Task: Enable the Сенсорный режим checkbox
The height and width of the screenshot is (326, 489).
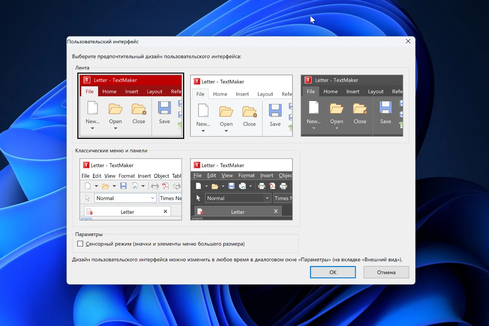Action: tap(80, 244)
